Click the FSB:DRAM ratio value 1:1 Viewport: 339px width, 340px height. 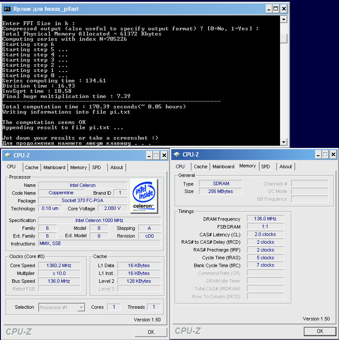pos(265,226)
